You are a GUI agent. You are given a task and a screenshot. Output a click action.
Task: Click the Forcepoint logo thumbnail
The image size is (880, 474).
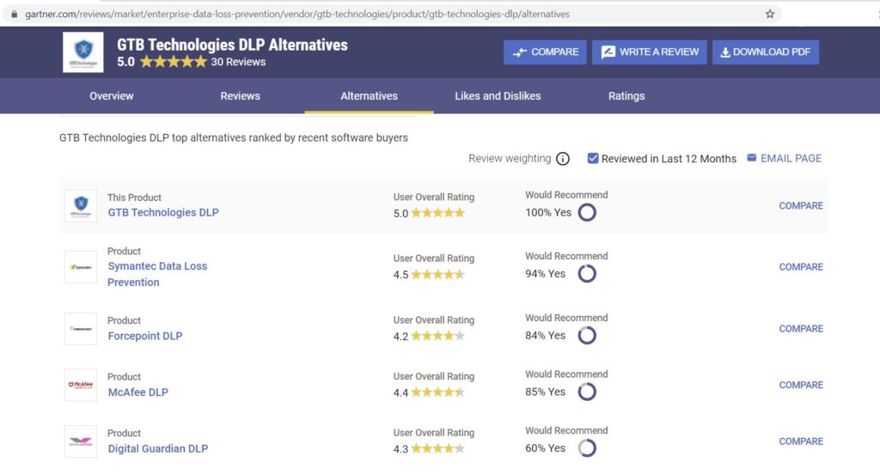pyautogui.click(x=81, y=329)
